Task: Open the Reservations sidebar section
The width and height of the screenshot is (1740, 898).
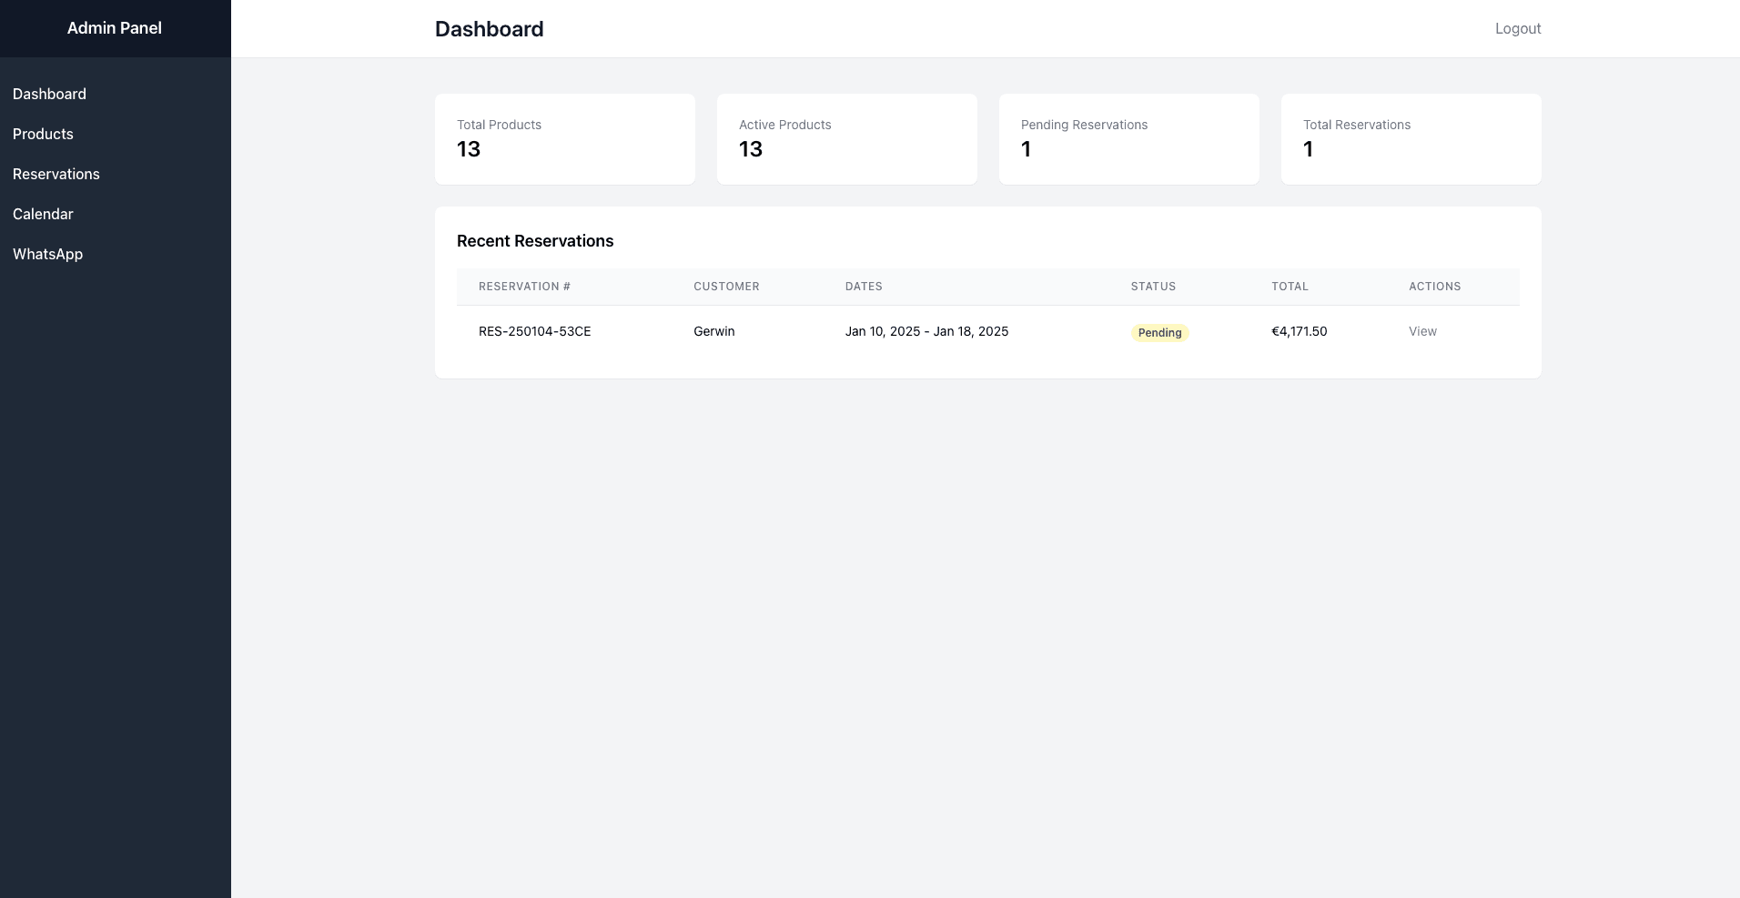Action: tap(56, 174)
